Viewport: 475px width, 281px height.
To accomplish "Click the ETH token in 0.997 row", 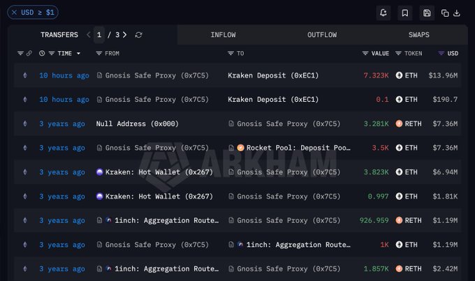I will pyautogui.click(x=407, y=197).
